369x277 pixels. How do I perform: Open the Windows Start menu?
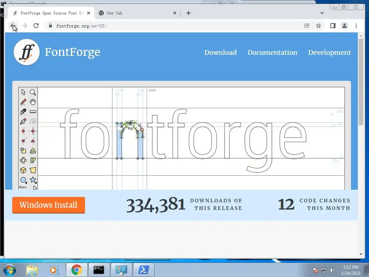pos(9,270)
